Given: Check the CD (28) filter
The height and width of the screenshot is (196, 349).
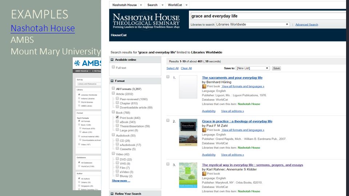Looking at the screenshot, I should [117, 140].
